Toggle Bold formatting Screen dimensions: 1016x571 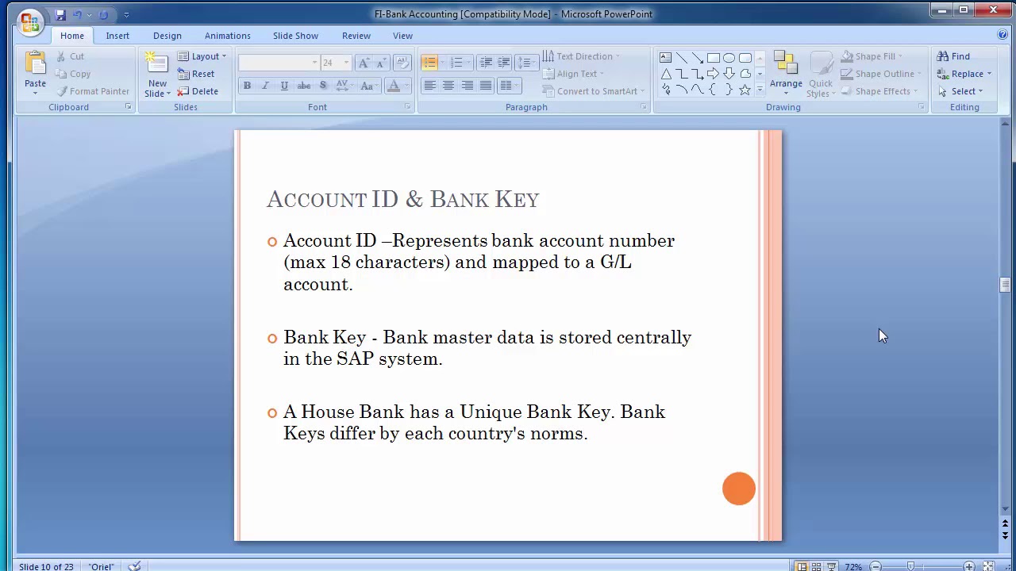pos(247,85)
